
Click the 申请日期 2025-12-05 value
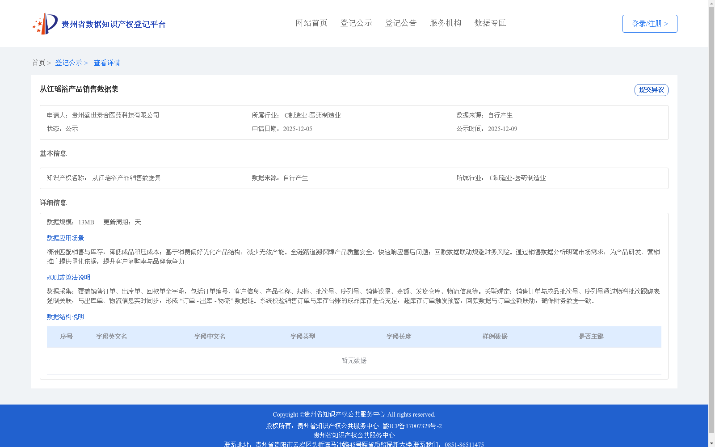coord(298,129)
